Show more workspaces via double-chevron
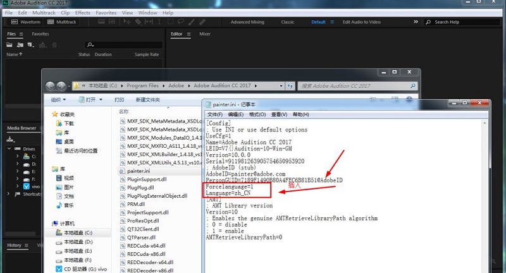 [416, 22]
